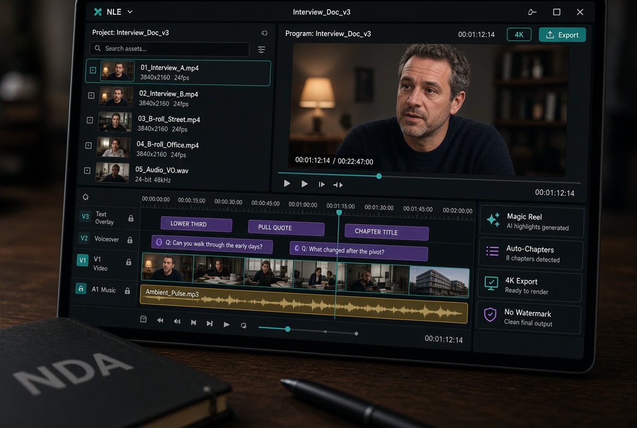Tick the checkbox for 04_B-roll_Office.mp4
The image size is (637, 428).
coord(88,146)
